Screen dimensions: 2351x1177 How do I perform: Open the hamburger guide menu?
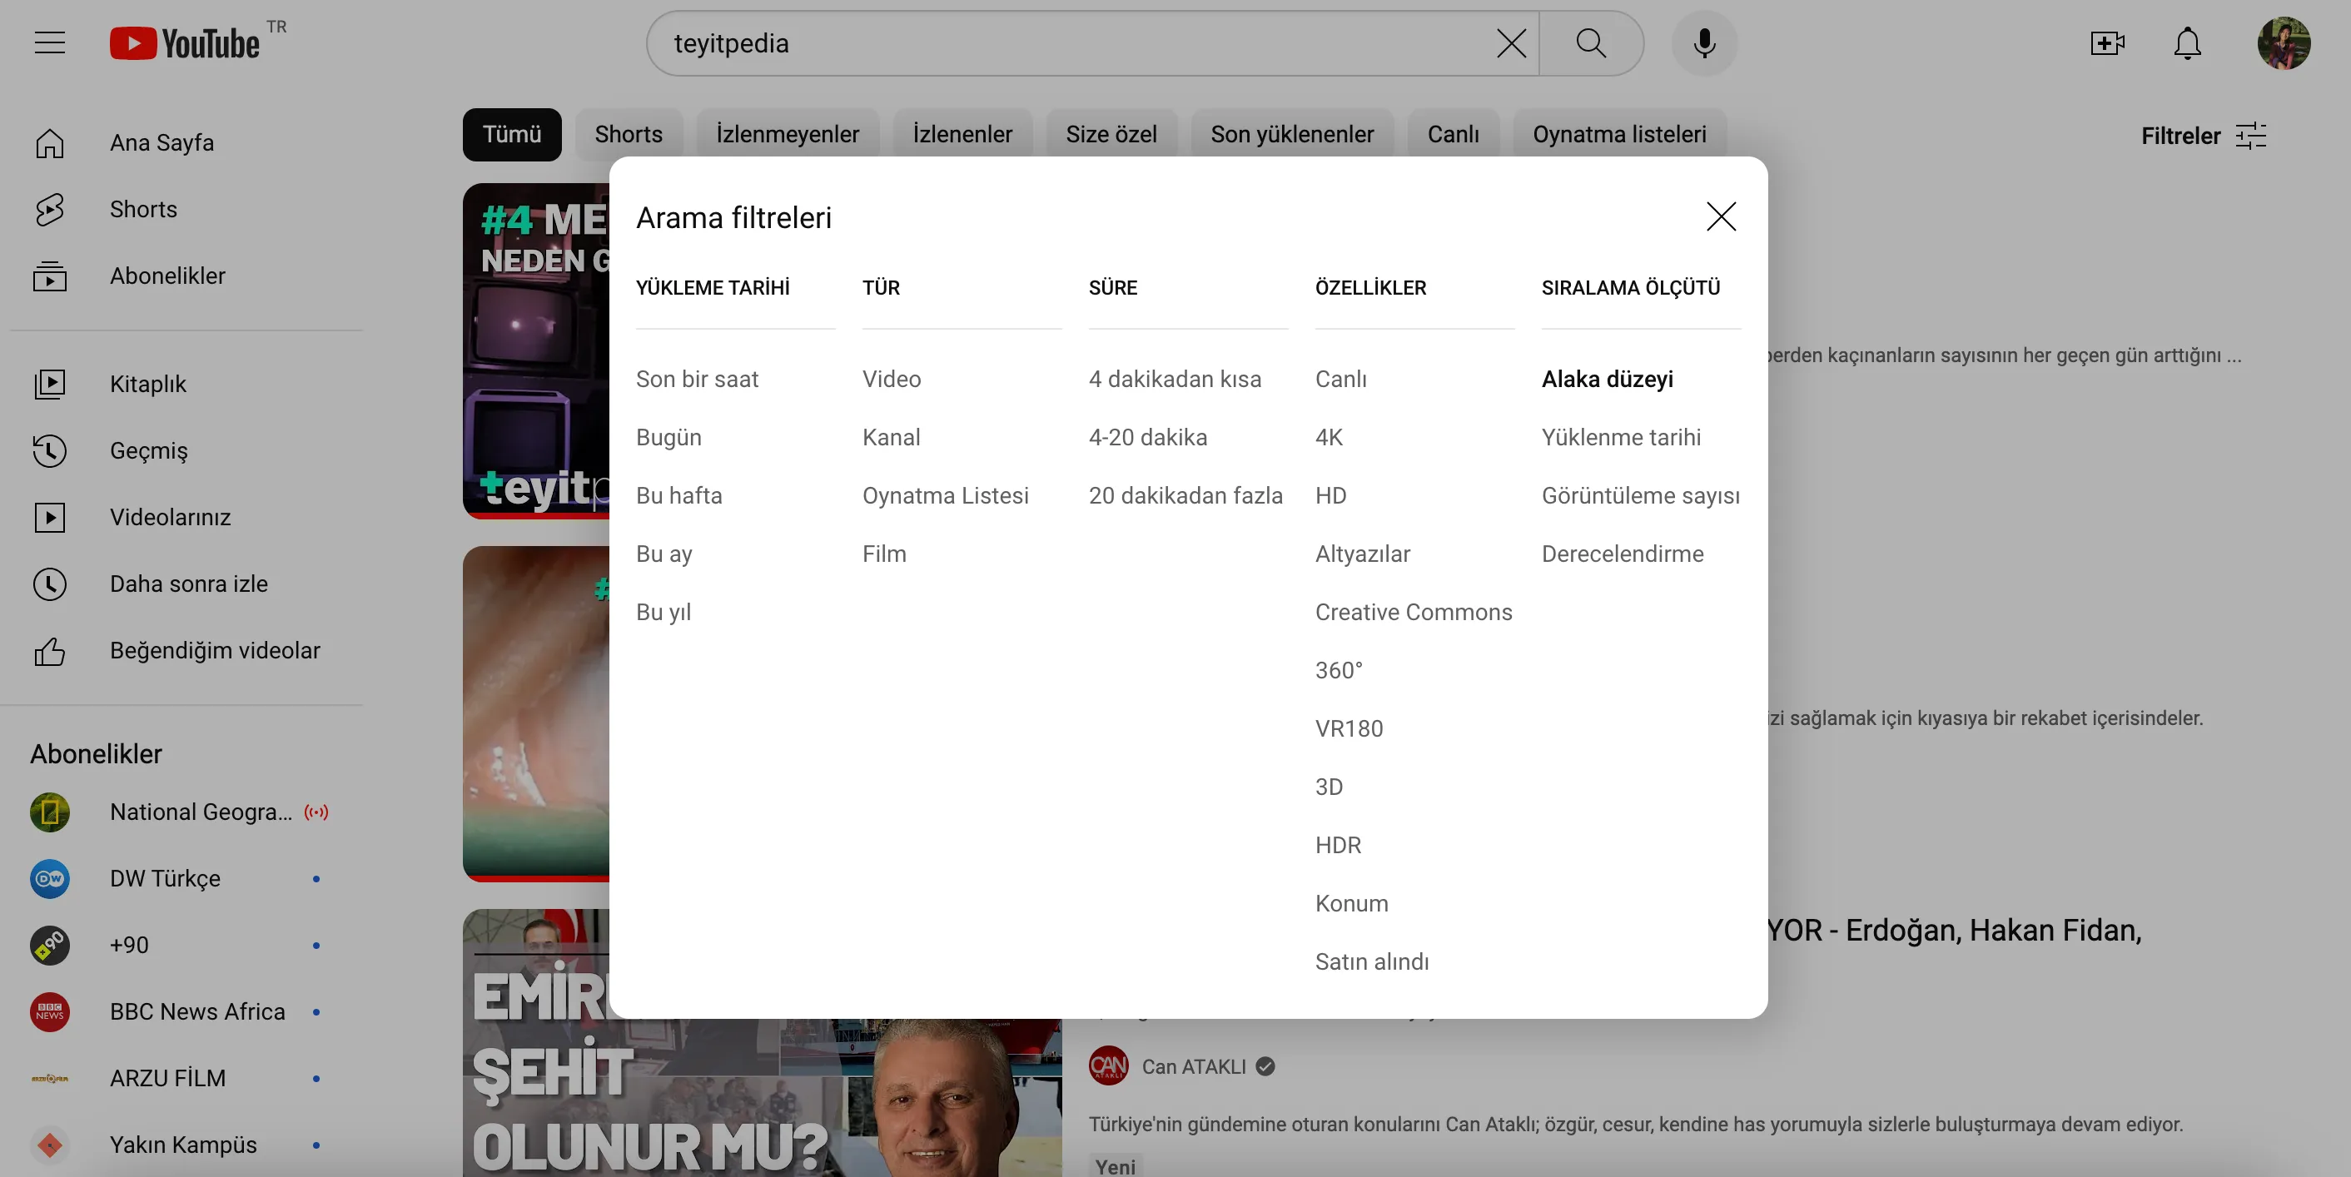pyautogui.click(x=49, y=43)
